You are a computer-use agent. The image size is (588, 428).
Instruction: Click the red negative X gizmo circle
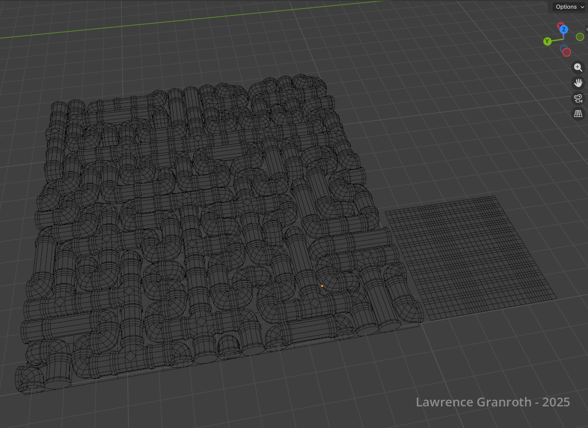click(566, 52)
